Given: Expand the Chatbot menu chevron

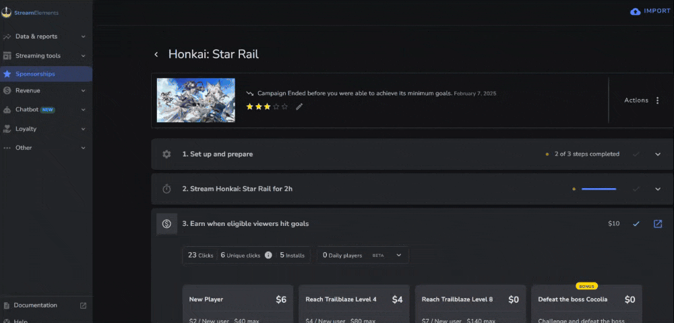Looking at the screenshot, I should 84,110.
